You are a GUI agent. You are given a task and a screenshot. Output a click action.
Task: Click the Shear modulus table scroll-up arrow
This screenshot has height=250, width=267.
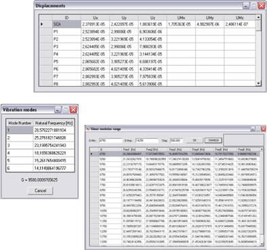point(262,149)
